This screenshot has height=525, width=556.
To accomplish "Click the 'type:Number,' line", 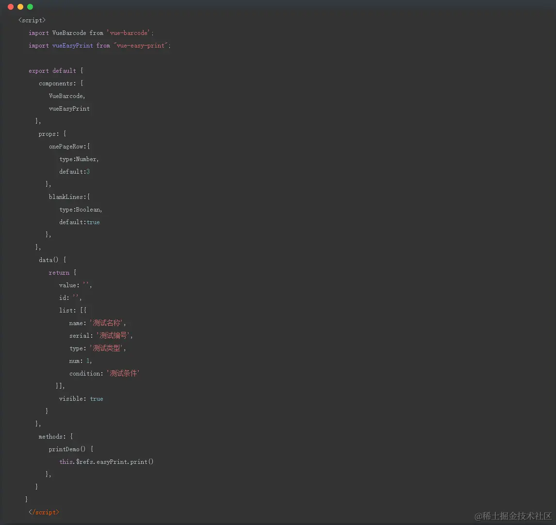I will (x=79, y=159).
